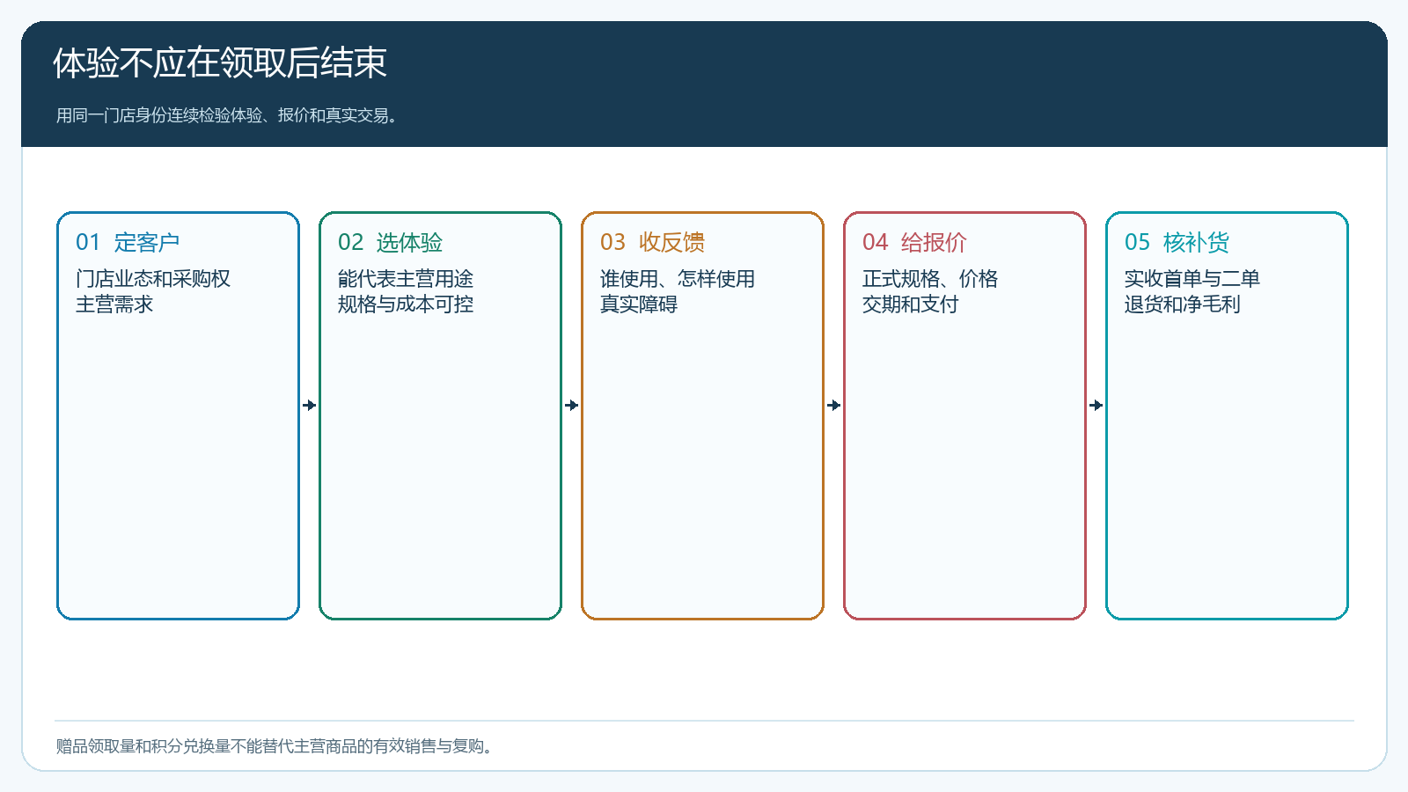
Task: Click the text 真实障碍 in card 03
Action: (639, 304)
